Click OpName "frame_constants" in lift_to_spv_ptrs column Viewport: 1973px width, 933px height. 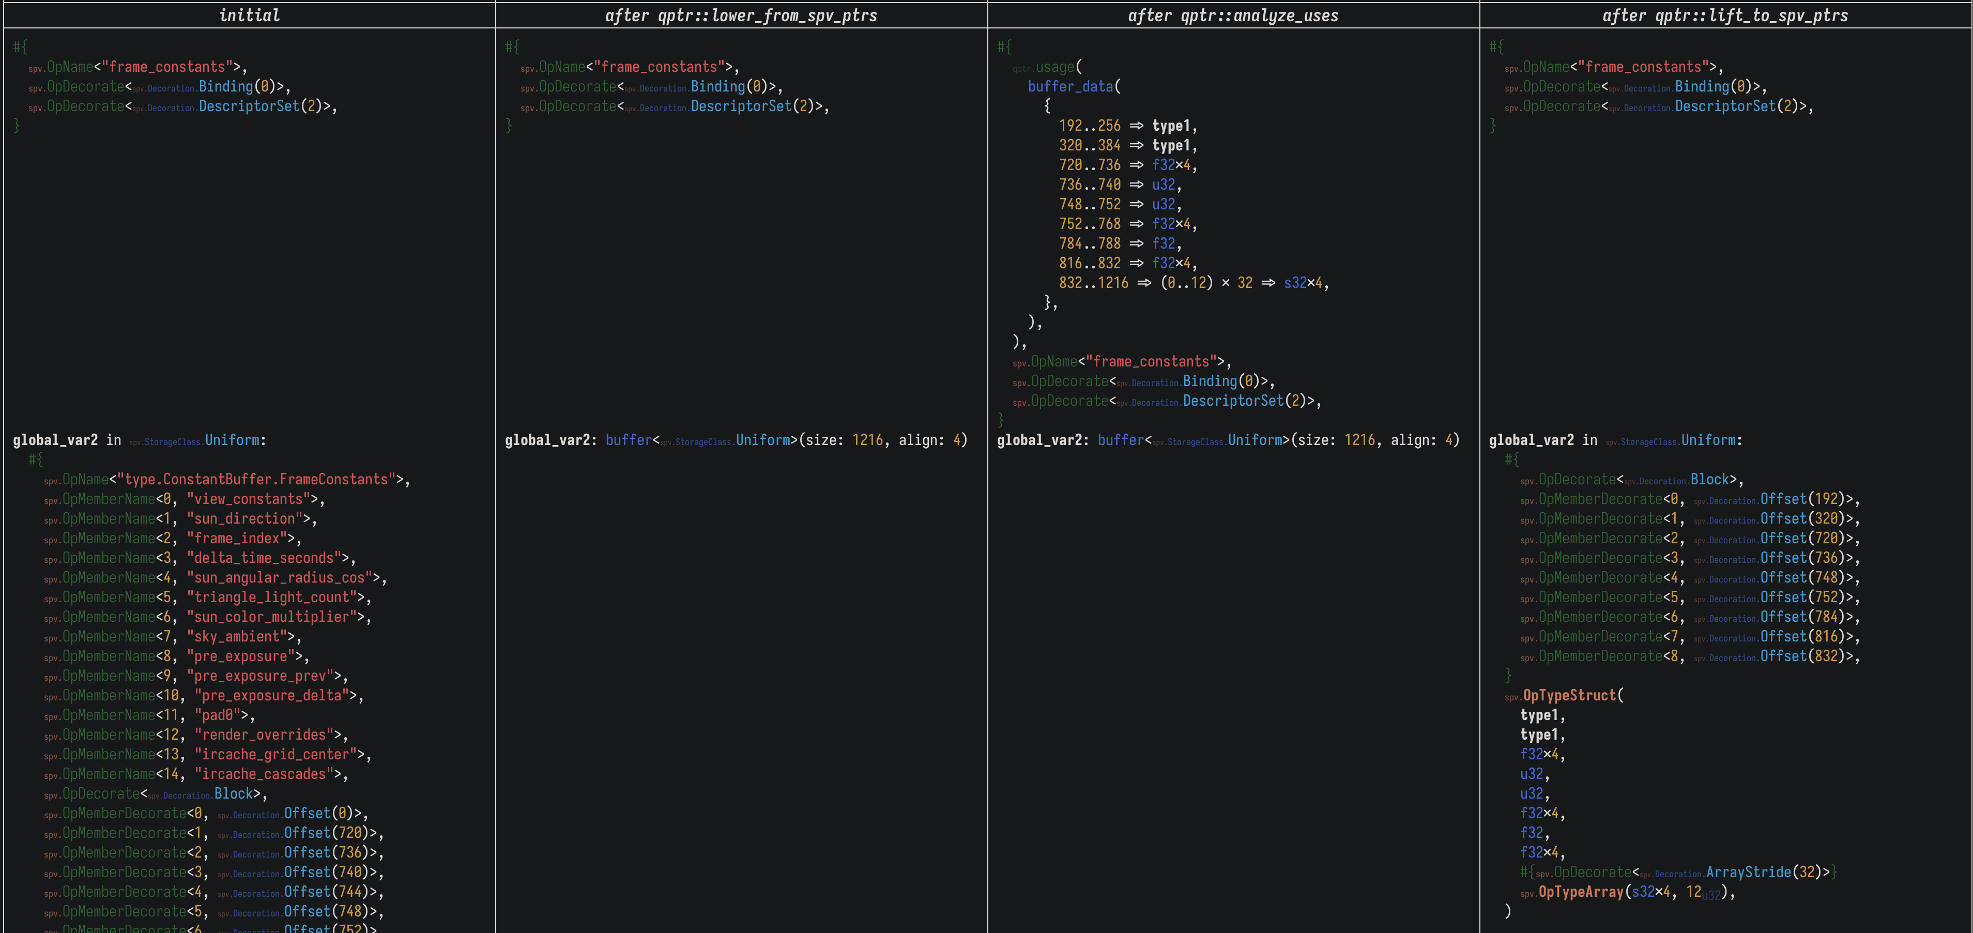click(x=1614, y=67)
